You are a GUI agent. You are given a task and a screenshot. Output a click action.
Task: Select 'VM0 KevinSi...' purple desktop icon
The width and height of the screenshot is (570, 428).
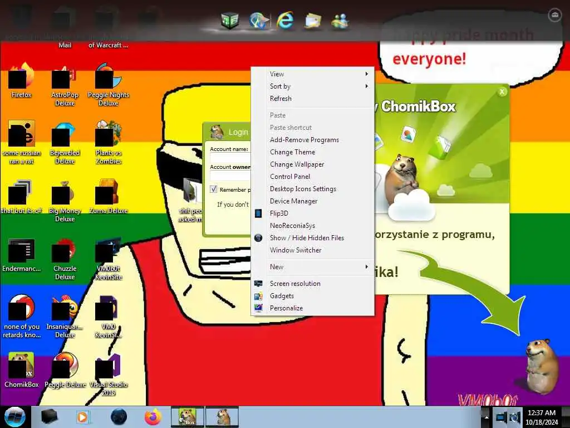[109, 317]
